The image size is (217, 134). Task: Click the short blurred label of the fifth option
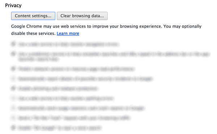pos(58,88)
